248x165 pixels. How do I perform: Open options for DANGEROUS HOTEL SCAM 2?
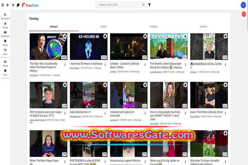[x=225, y=65]
